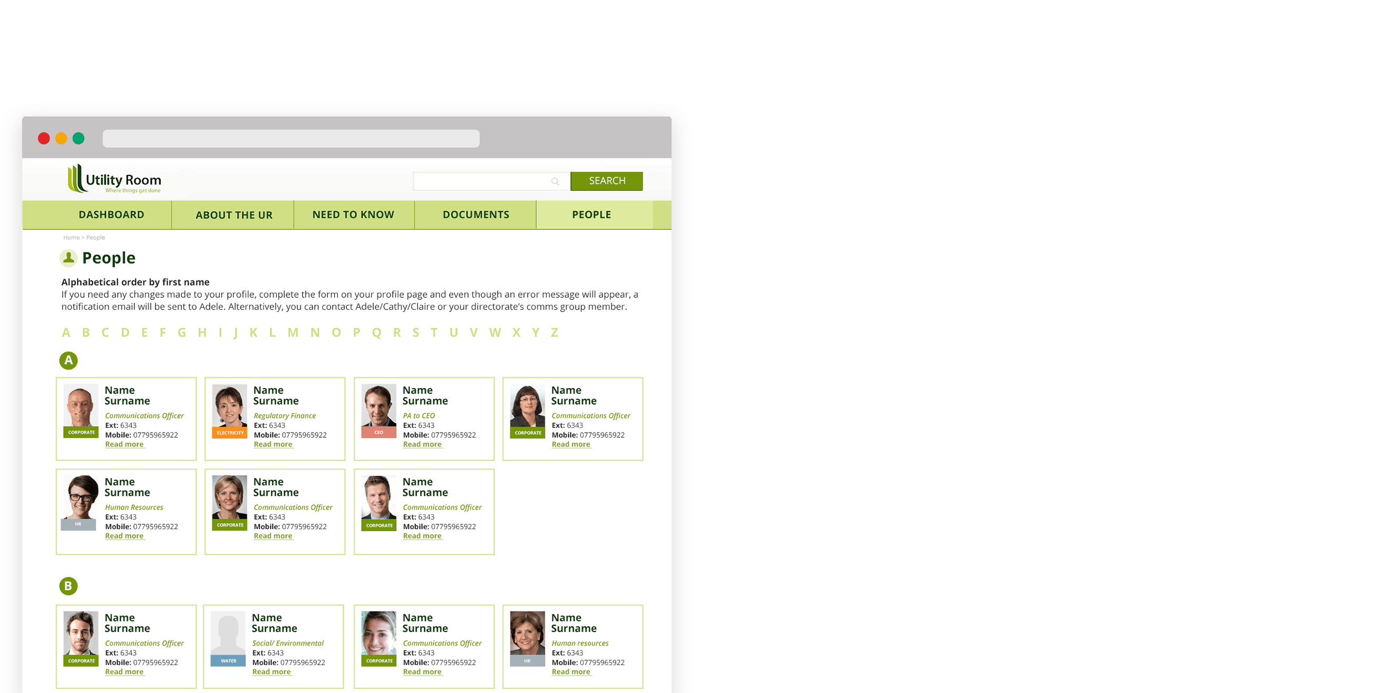Select the DOCUMENTS navigation tab

[x=475, y=214]
